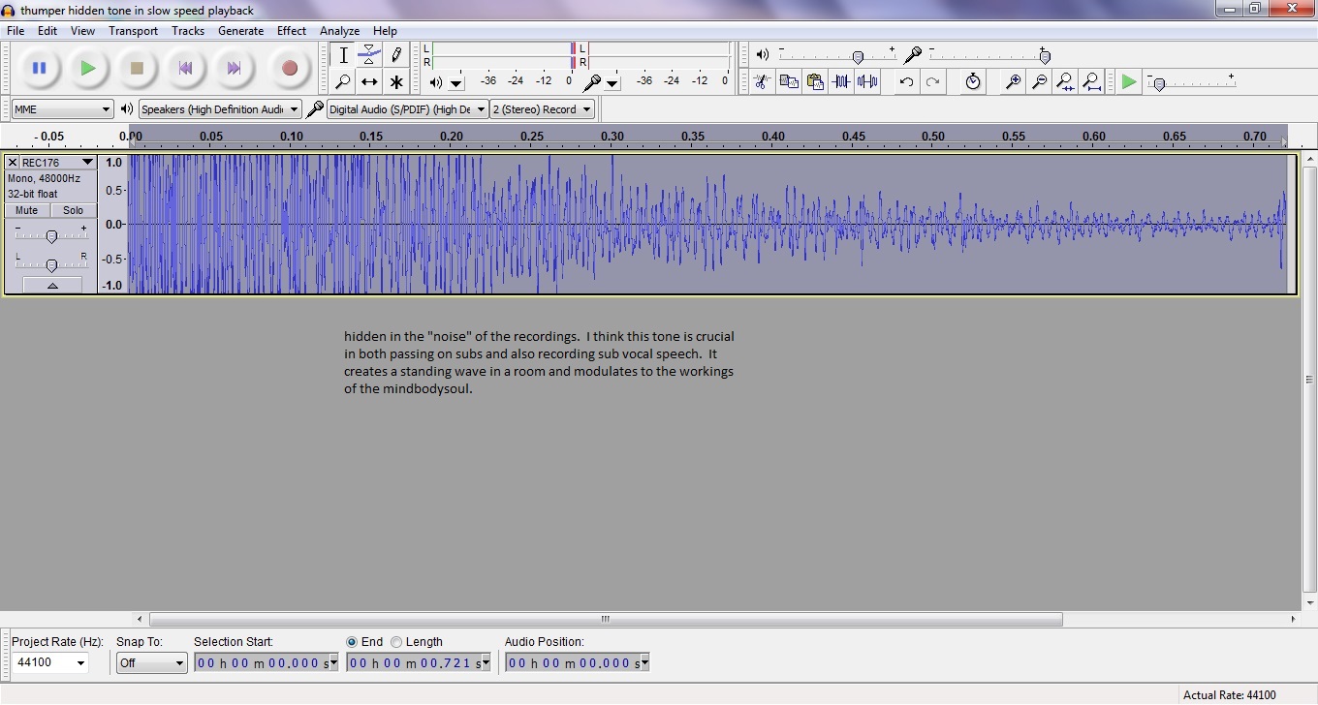Click the Fit Project zoom icon
The width and height of the screenshot is (1318, 705).
[x=1091, y=82]
